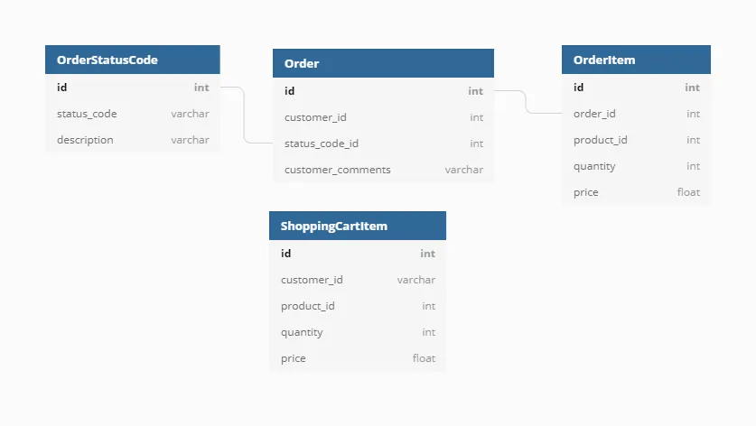
Task: Select the status_code_id field in Order
Action: [383, 144]
